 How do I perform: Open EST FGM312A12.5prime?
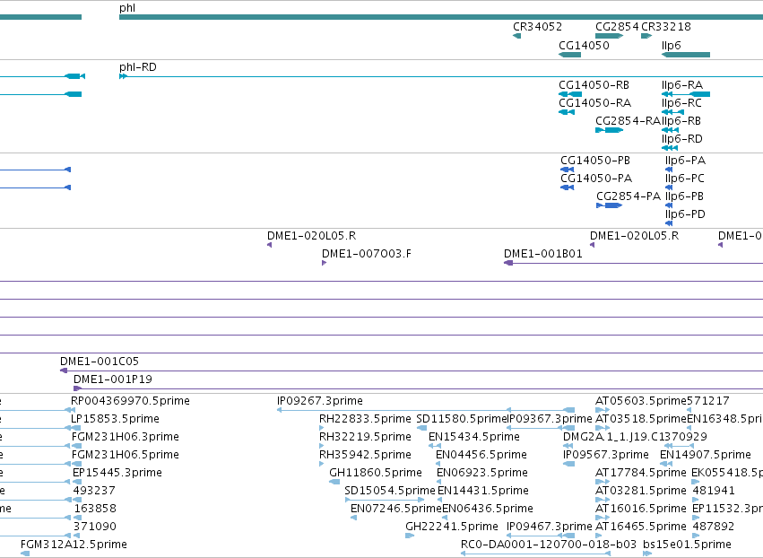tap(74, 545)
